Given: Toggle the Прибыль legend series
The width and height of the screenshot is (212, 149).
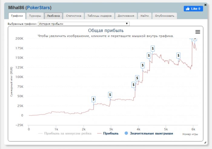Looking at the screenshot, I should pyautogui.click(x=108, y=133).
